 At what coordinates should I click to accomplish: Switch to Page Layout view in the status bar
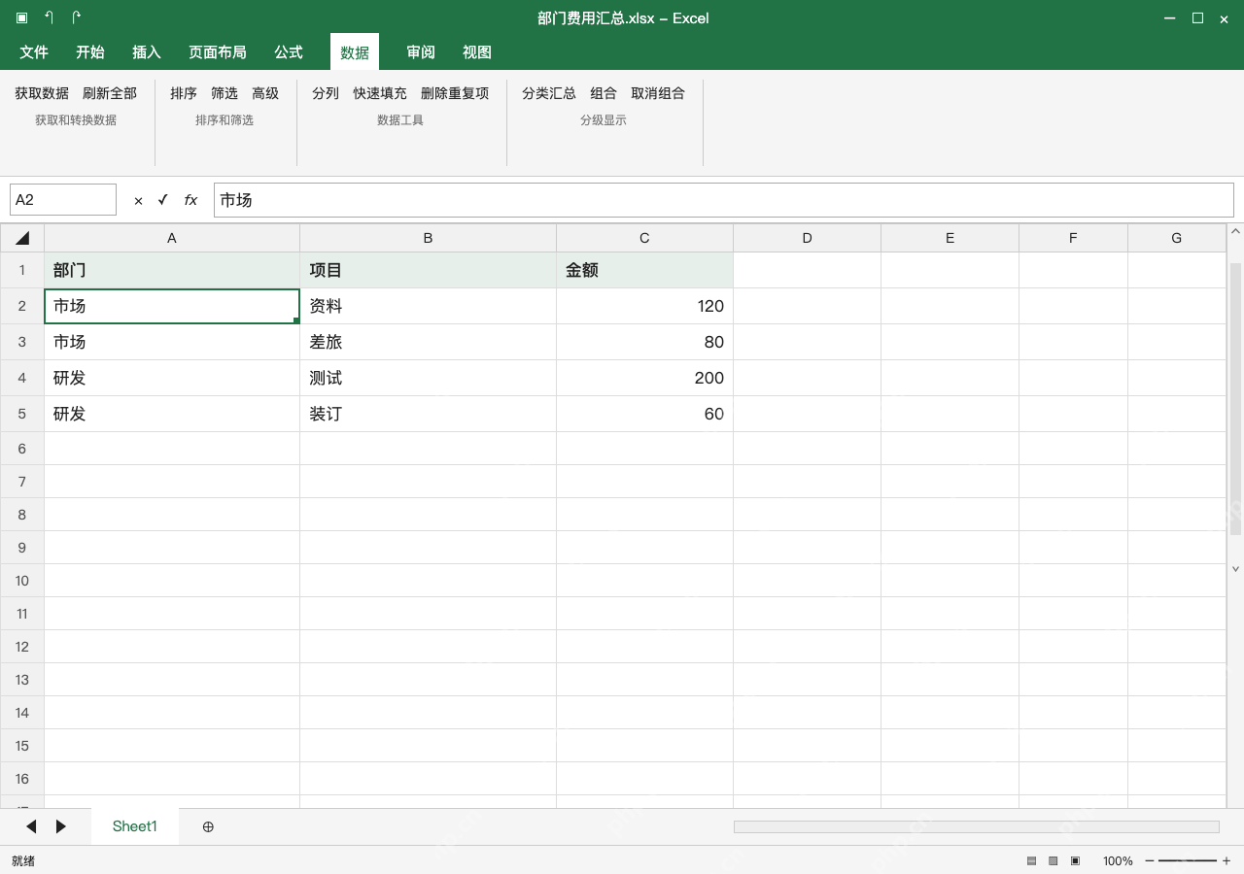click(x=1053, y=861)
